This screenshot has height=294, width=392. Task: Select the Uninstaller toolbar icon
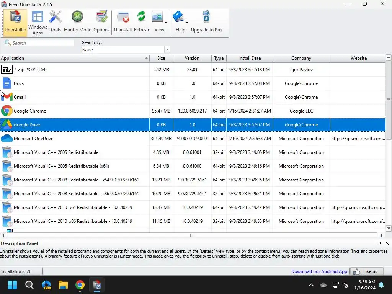(x=15, y=22)
